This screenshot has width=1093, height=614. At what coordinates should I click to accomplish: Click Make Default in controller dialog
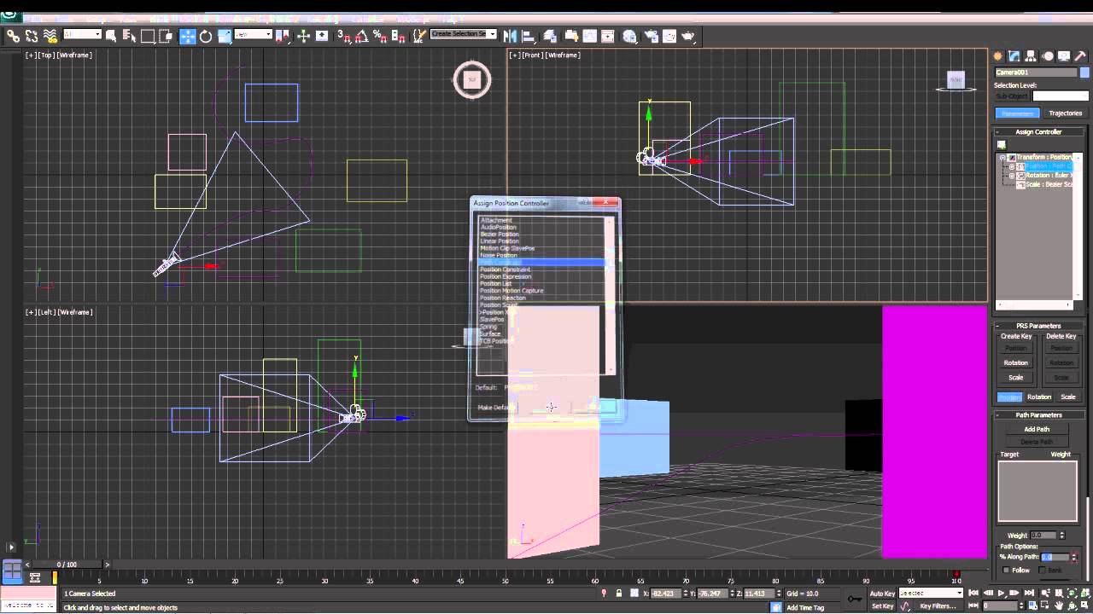tap(496, 408)
